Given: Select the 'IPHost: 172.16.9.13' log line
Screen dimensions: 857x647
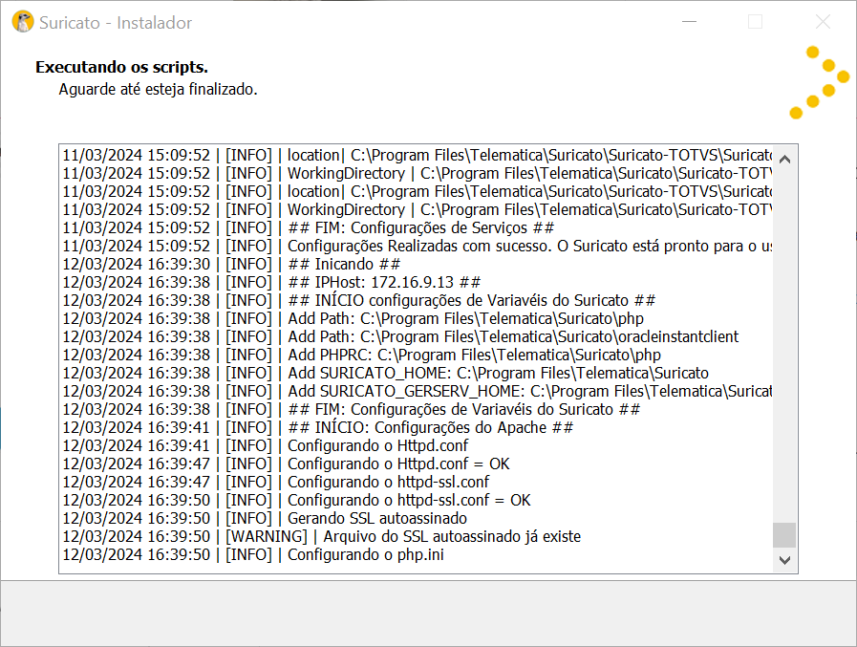Looking at the screenshot, I should (x=271, y=282).
